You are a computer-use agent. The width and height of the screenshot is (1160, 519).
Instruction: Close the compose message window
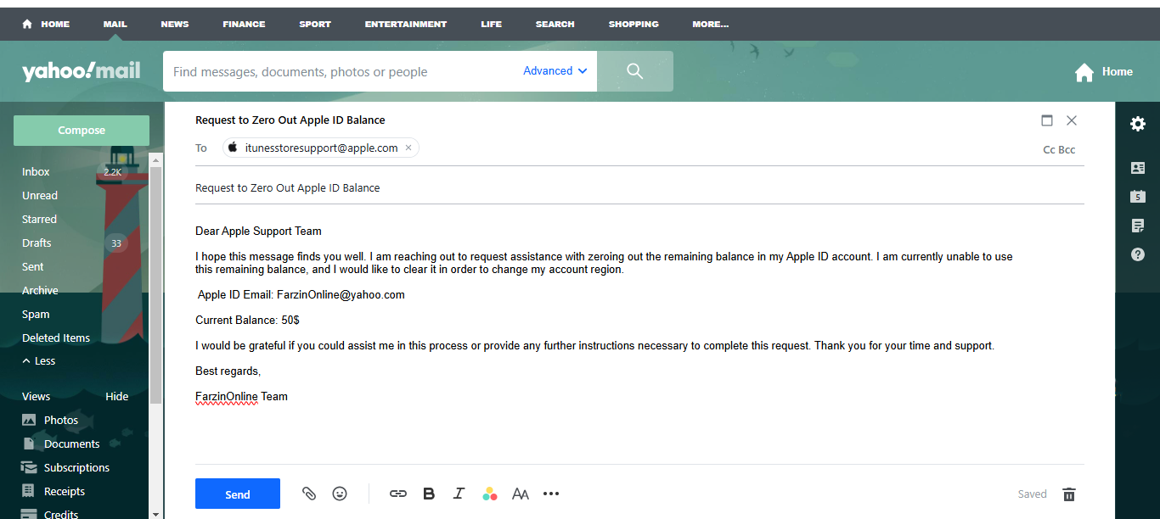(1072, 120)
